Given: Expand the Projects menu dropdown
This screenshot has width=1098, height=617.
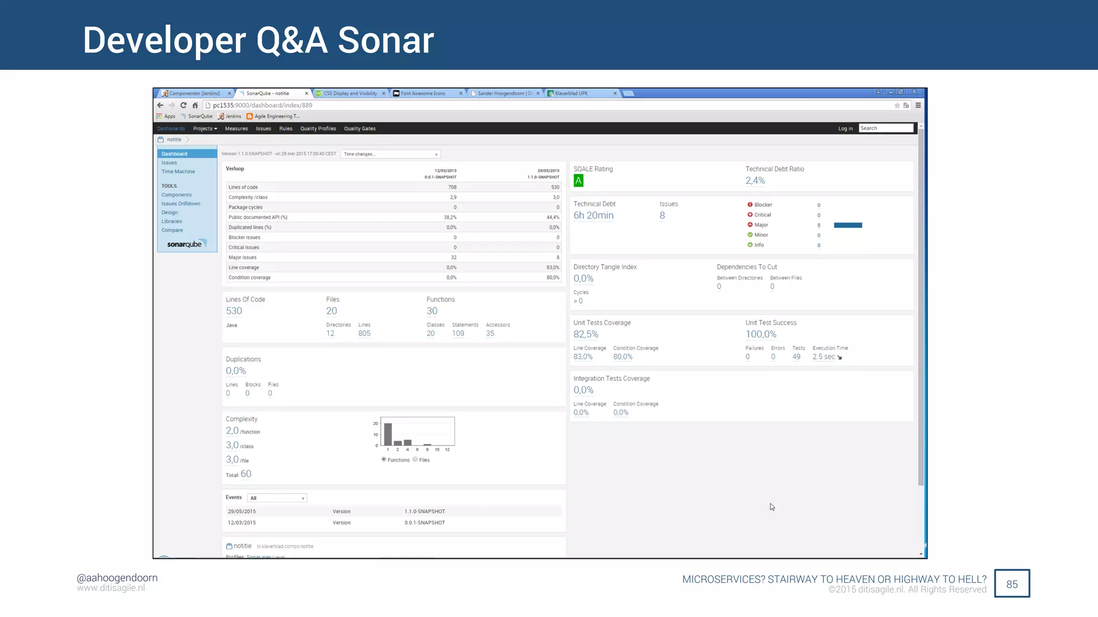Looking at the screenshot, I should pyautogui.click(x=205, y=129).
